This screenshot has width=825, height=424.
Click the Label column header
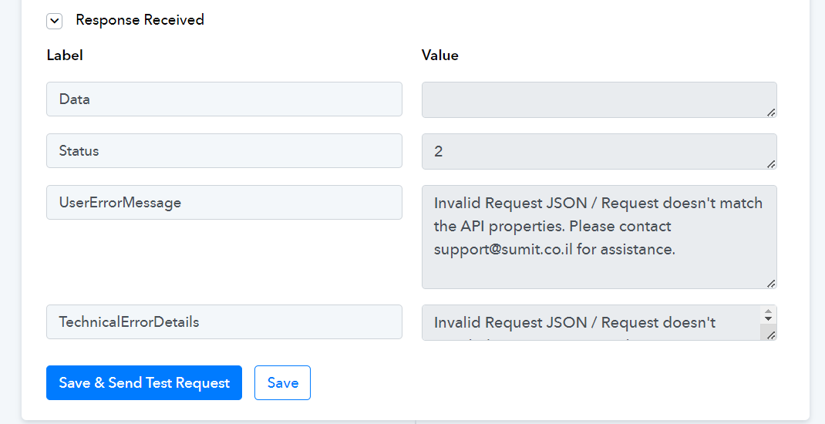[x=65, y=56]
